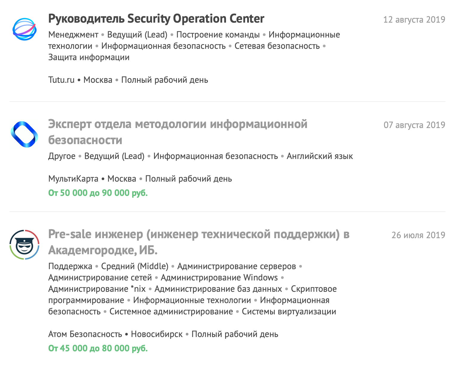Screen dimensions: 455x365
Task: Click the 12 августа 2019 date
Action: (x=414, y=20)
